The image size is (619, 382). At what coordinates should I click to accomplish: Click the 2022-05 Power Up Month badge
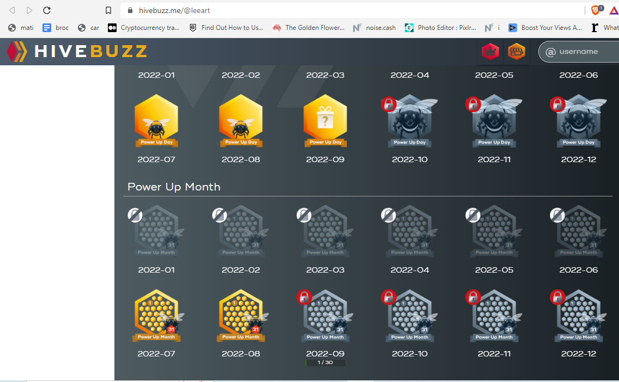pos(494,231)
